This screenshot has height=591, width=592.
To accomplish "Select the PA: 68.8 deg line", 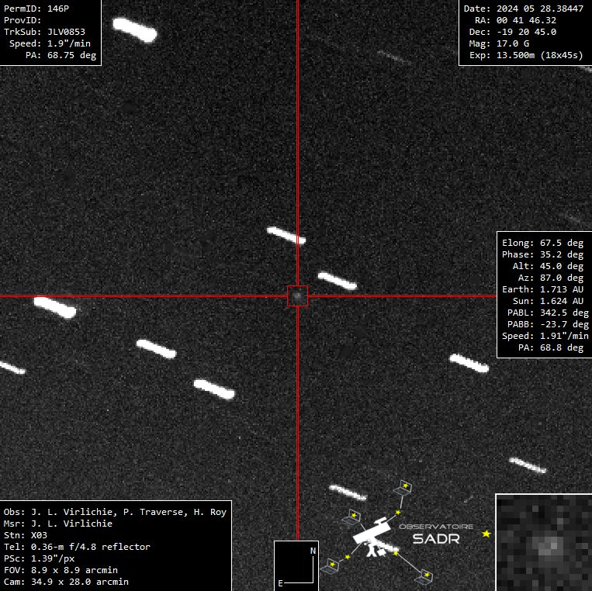I will (550, 347).
